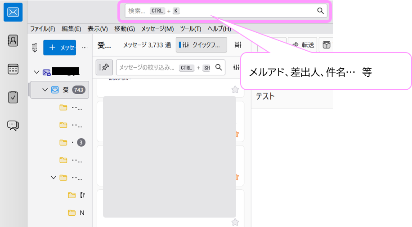Collapse the inbox folder with 743 unread
412x227 pixels.
point(45,90)
